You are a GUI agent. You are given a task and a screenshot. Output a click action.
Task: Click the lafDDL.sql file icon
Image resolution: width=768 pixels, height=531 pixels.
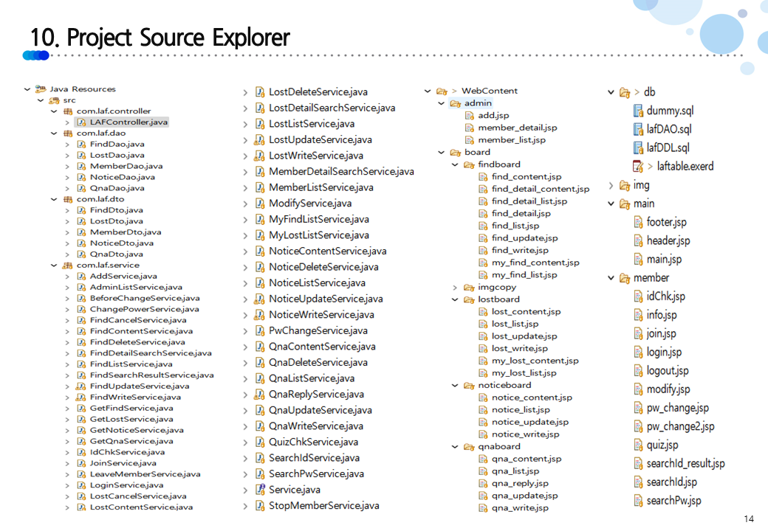(x=638, y=148)
